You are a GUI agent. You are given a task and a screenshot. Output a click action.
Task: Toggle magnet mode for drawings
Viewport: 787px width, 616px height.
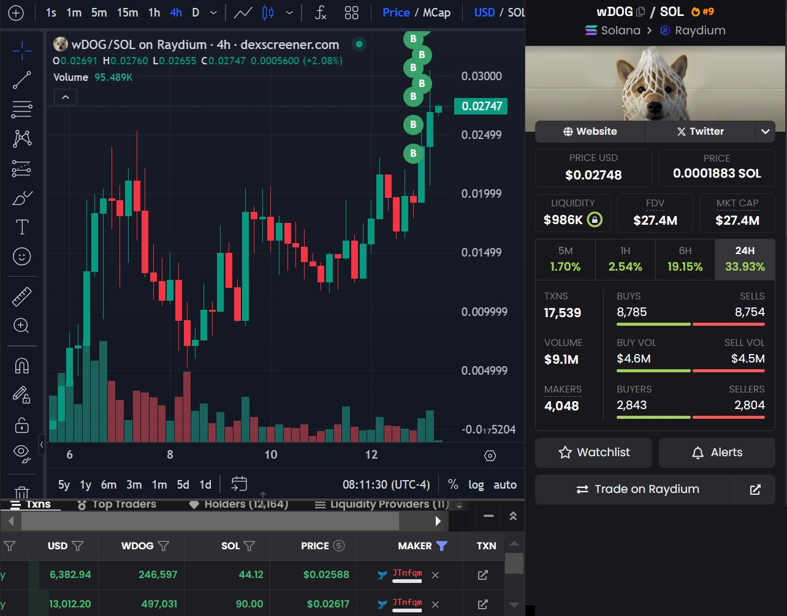pos(22,366)
